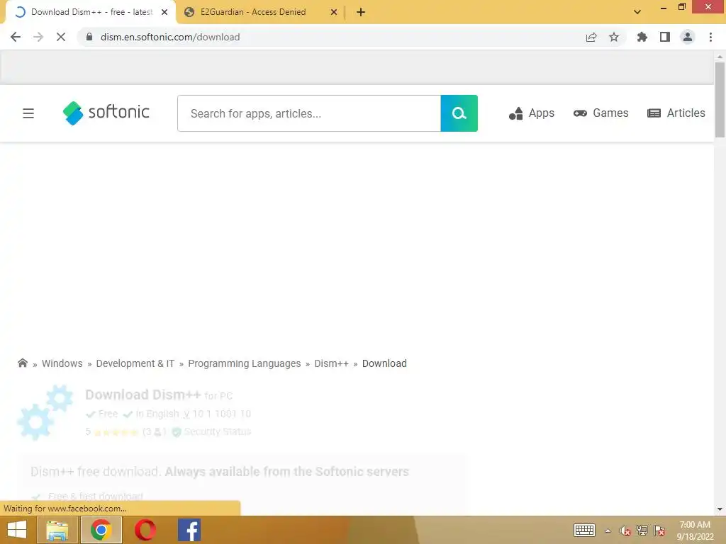Open a new browser tab
The image size is (726, 544).
[x=361, y=12]
